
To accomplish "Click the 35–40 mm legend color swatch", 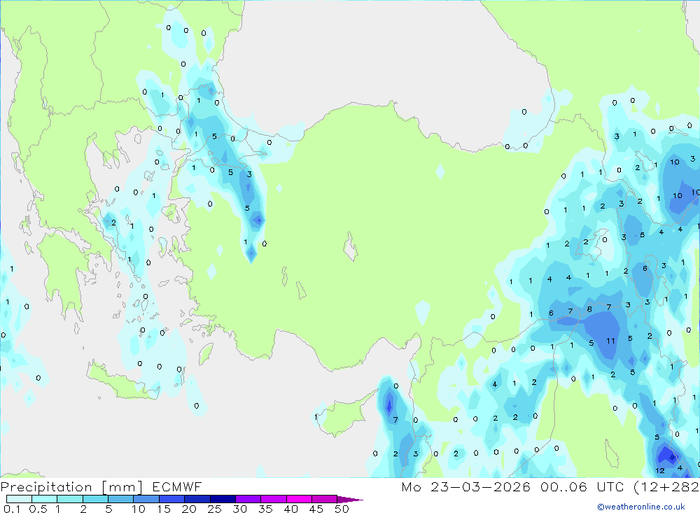I will (274, 499).
